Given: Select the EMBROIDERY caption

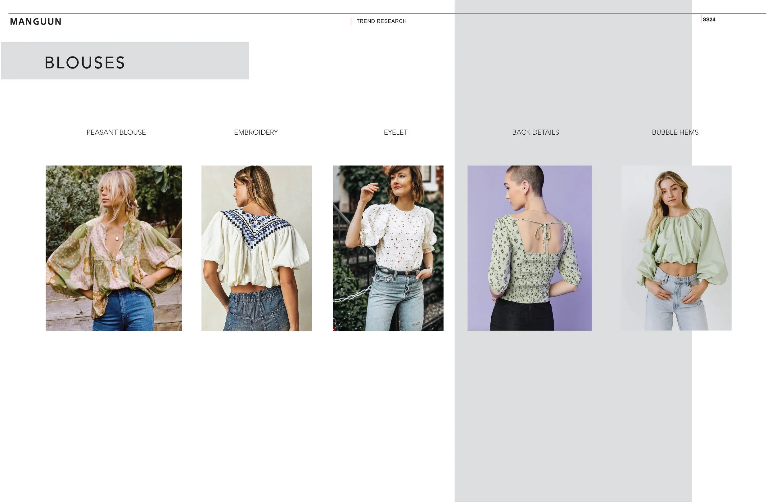Looking at the screenshot, I should click(256, 132).
